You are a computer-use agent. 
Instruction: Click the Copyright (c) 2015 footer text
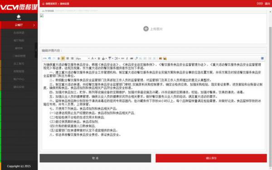[19, 166]
